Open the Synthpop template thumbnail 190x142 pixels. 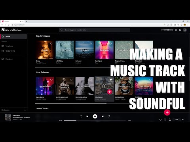click(x=104, y=50)
